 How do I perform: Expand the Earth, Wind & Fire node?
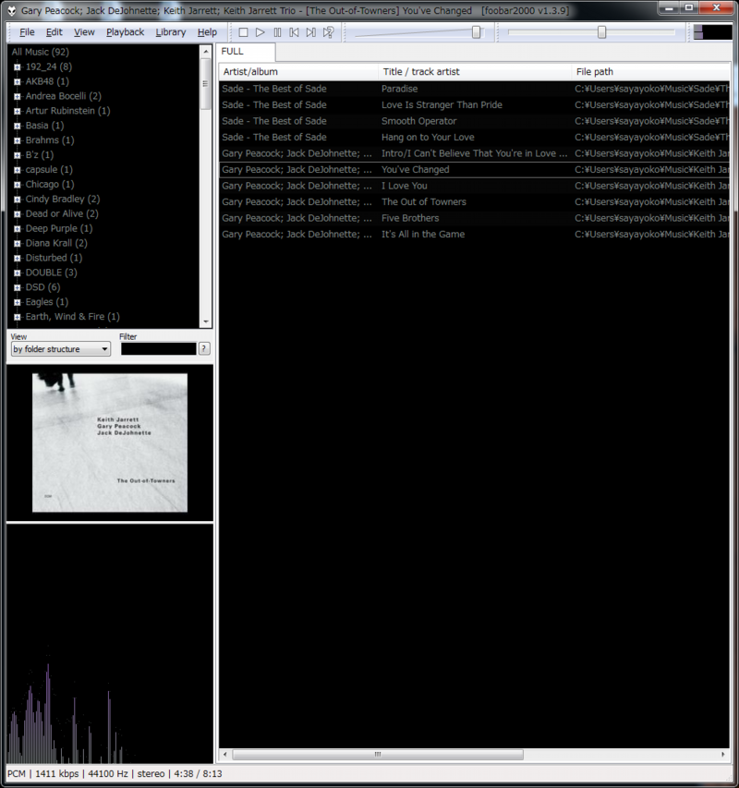(x=18, y=317)
